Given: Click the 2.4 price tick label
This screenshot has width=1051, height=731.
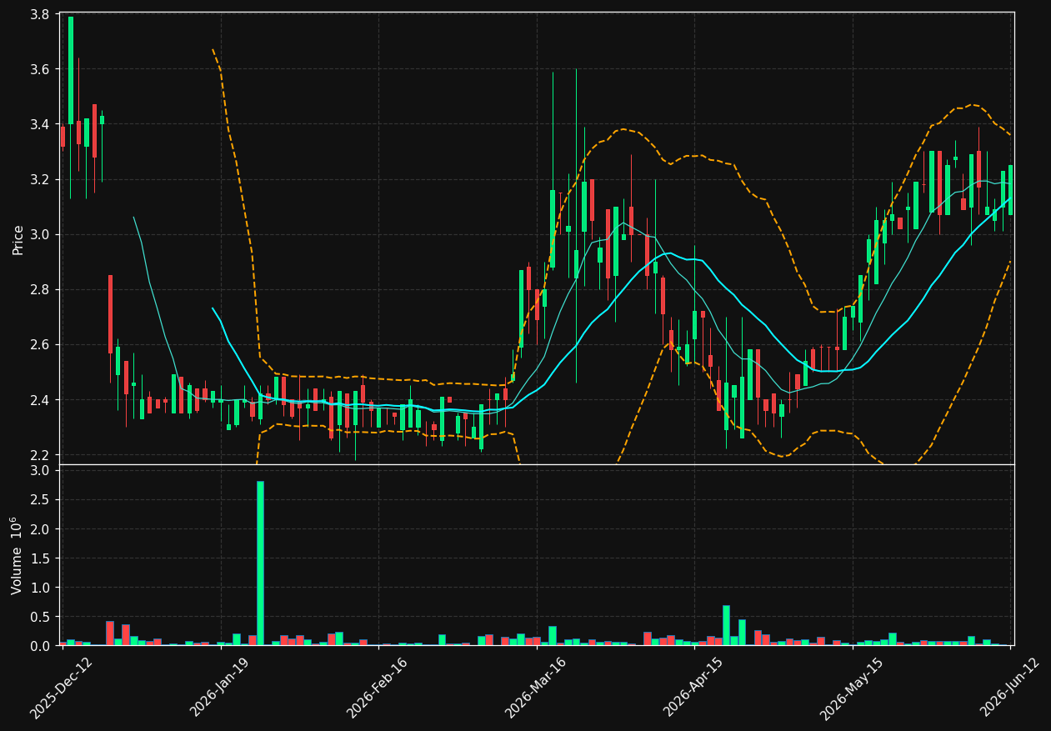Looking at the screenshot, I should pos(42,400).
